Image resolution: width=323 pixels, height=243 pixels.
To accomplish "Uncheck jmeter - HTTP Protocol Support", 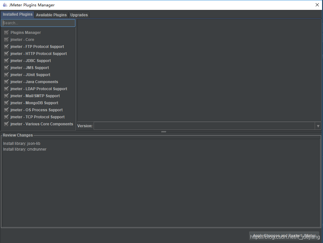I will pos(6,53).
